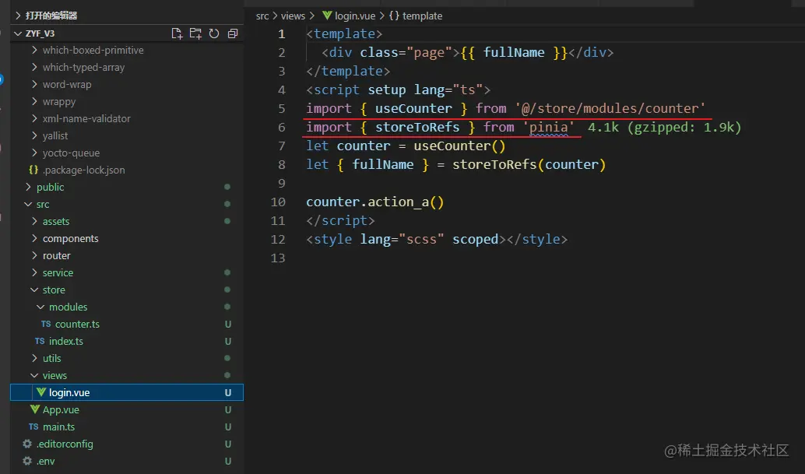Screen dimensions: 805x474
Task: Click the '@/store/modules/counter' import path
Action: point(610,109)
